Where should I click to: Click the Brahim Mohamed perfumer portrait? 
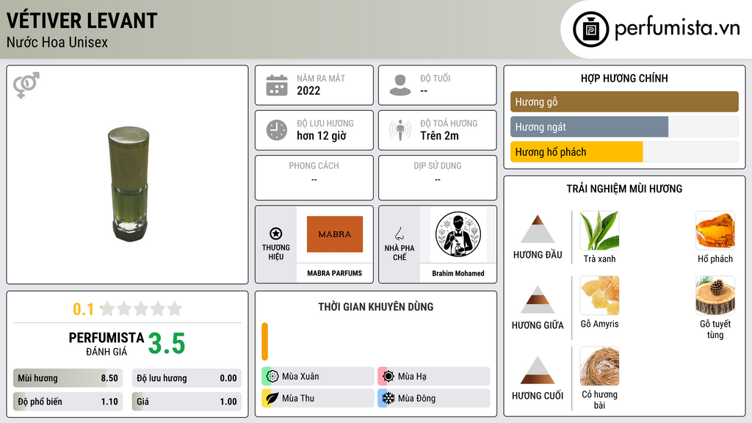coord(458,234)
